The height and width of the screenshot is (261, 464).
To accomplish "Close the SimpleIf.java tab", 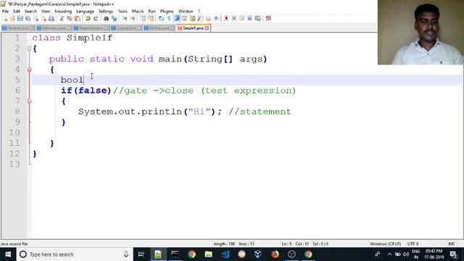I will pos(207,28).
